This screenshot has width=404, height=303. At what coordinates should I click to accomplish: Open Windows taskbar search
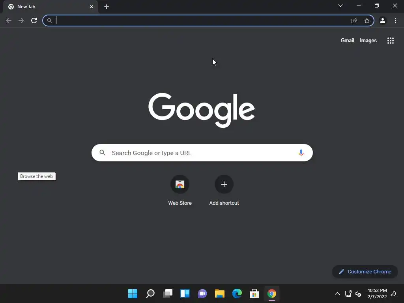coord(150,294)
